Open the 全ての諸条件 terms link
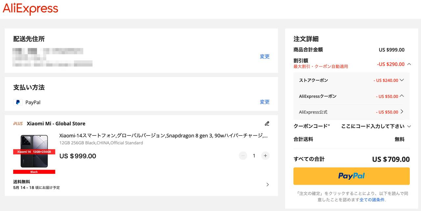The width and height of the screenshot is (421, 211). (x=372, y=200)
